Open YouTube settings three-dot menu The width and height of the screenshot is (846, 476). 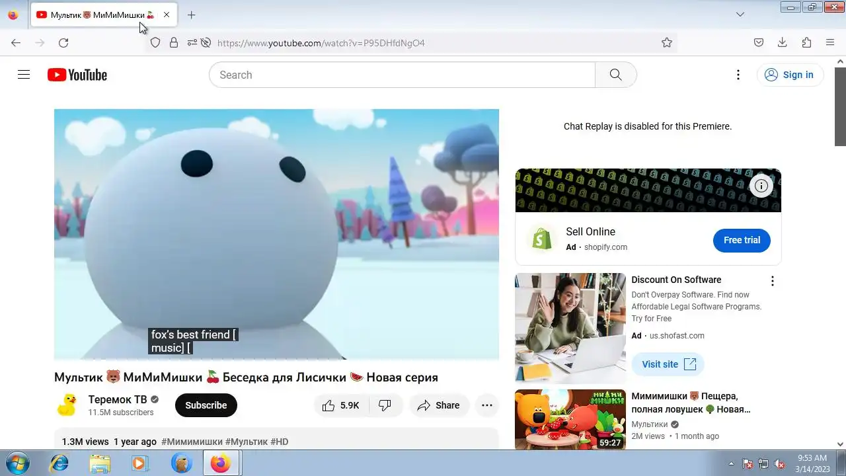point(738,75)
